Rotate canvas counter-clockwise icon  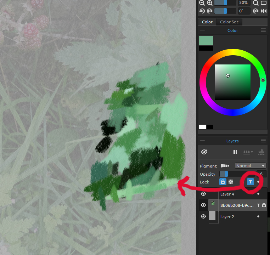(202, 11)
